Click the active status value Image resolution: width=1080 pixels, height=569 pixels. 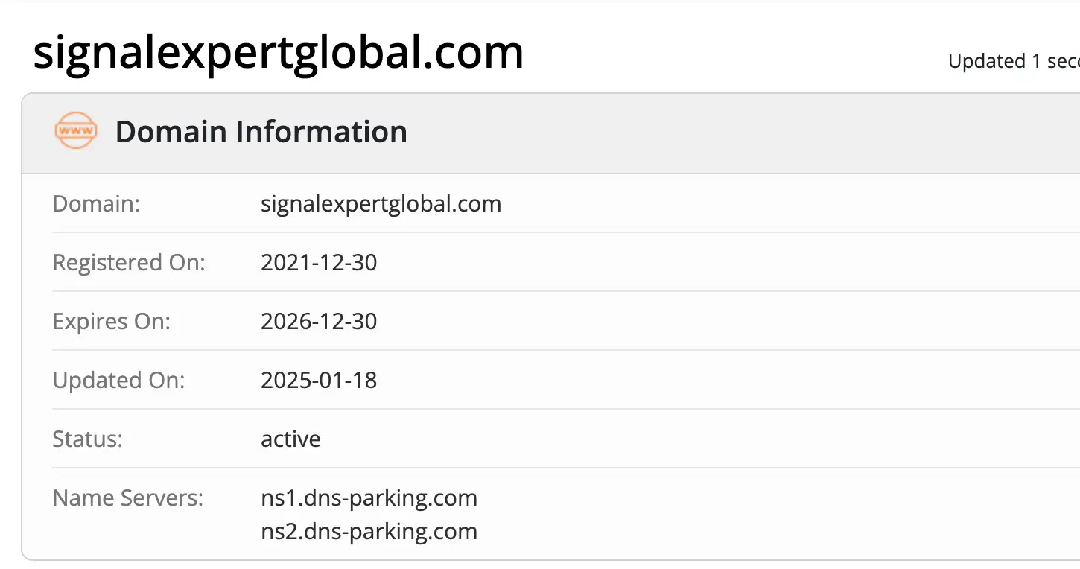tap(290, 439)
